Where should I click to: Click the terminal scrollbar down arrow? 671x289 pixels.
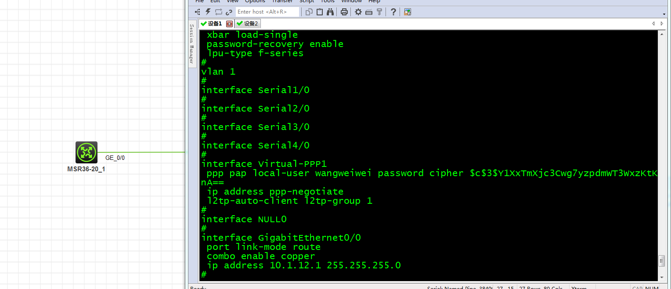tap(661, 277)
